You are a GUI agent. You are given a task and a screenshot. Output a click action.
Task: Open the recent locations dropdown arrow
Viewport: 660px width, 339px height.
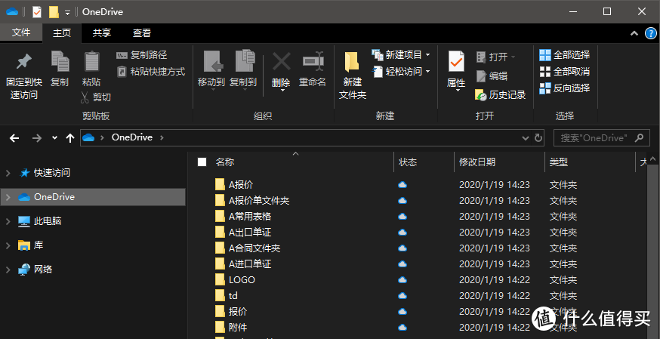click(x=54, y=138)
